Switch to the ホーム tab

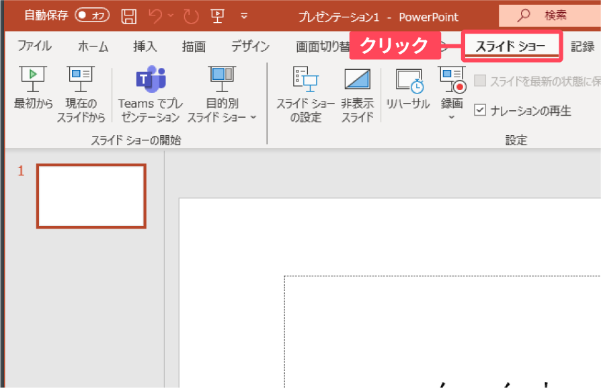point(93,46)
